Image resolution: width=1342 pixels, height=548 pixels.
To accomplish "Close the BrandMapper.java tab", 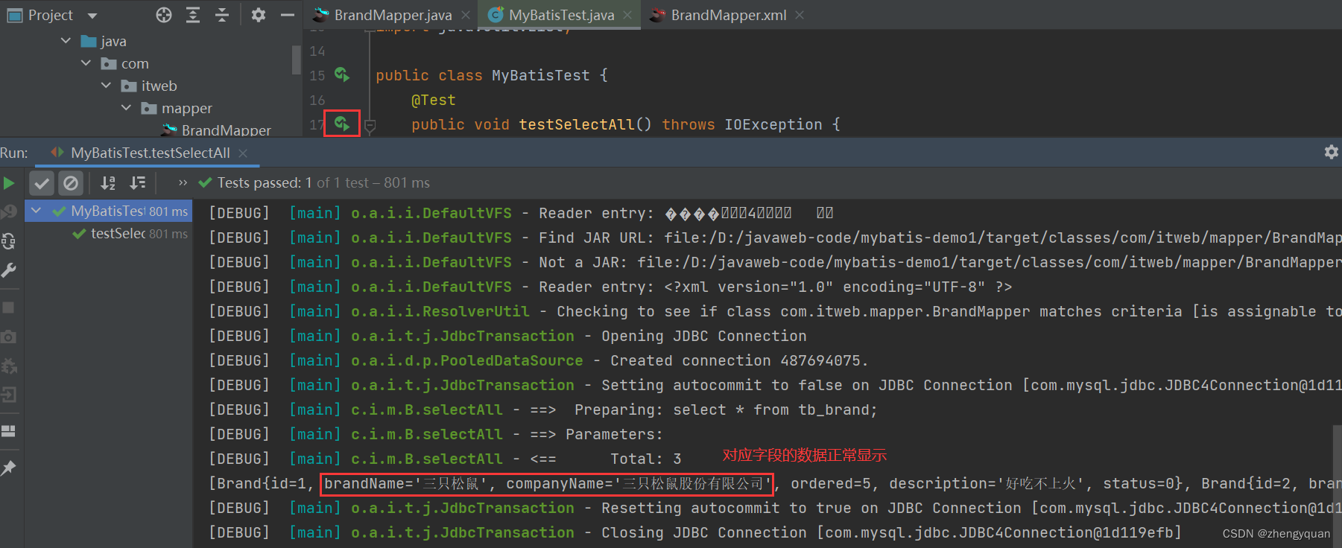I will coord(466,15).
